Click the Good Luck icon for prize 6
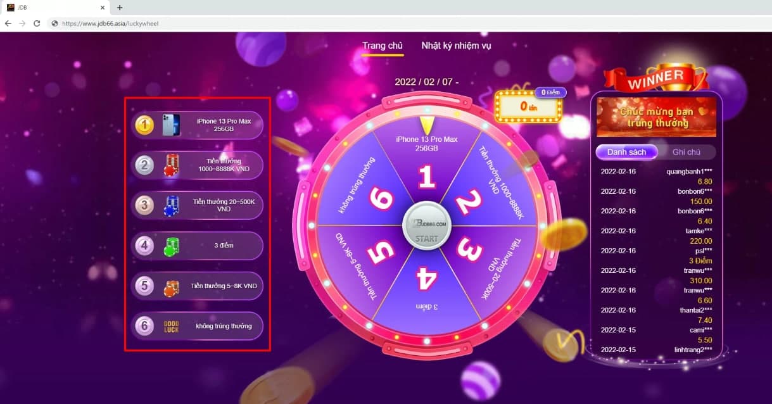772x404 pixels. (171, 326)
